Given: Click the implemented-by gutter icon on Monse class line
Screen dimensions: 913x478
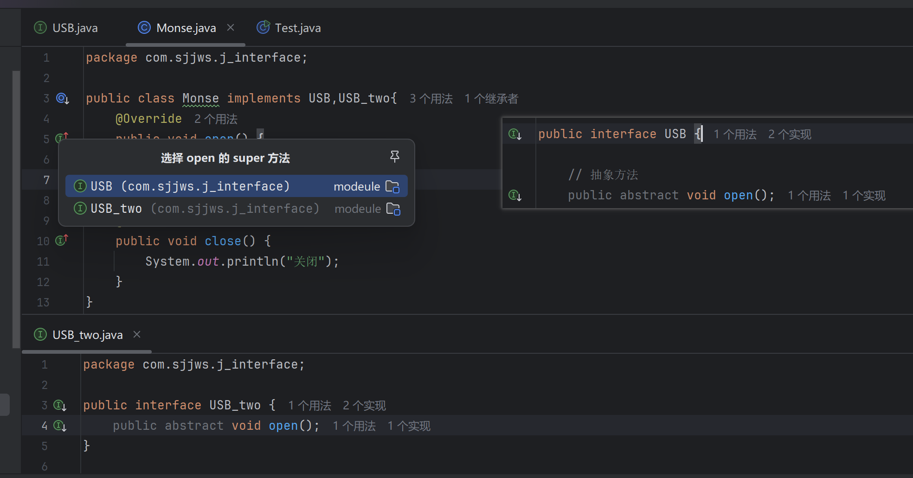Looking at the screenshot, I should [x=62, y=98].
